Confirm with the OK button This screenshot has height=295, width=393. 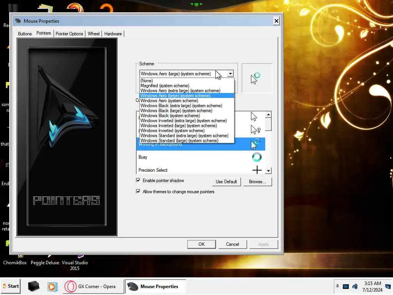(x=201, y=244)
